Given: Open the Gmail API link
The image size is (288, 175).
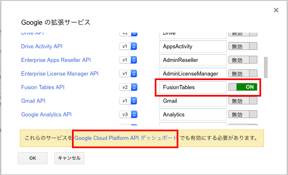Looking at the screenshot, I should tap(33, 101).
